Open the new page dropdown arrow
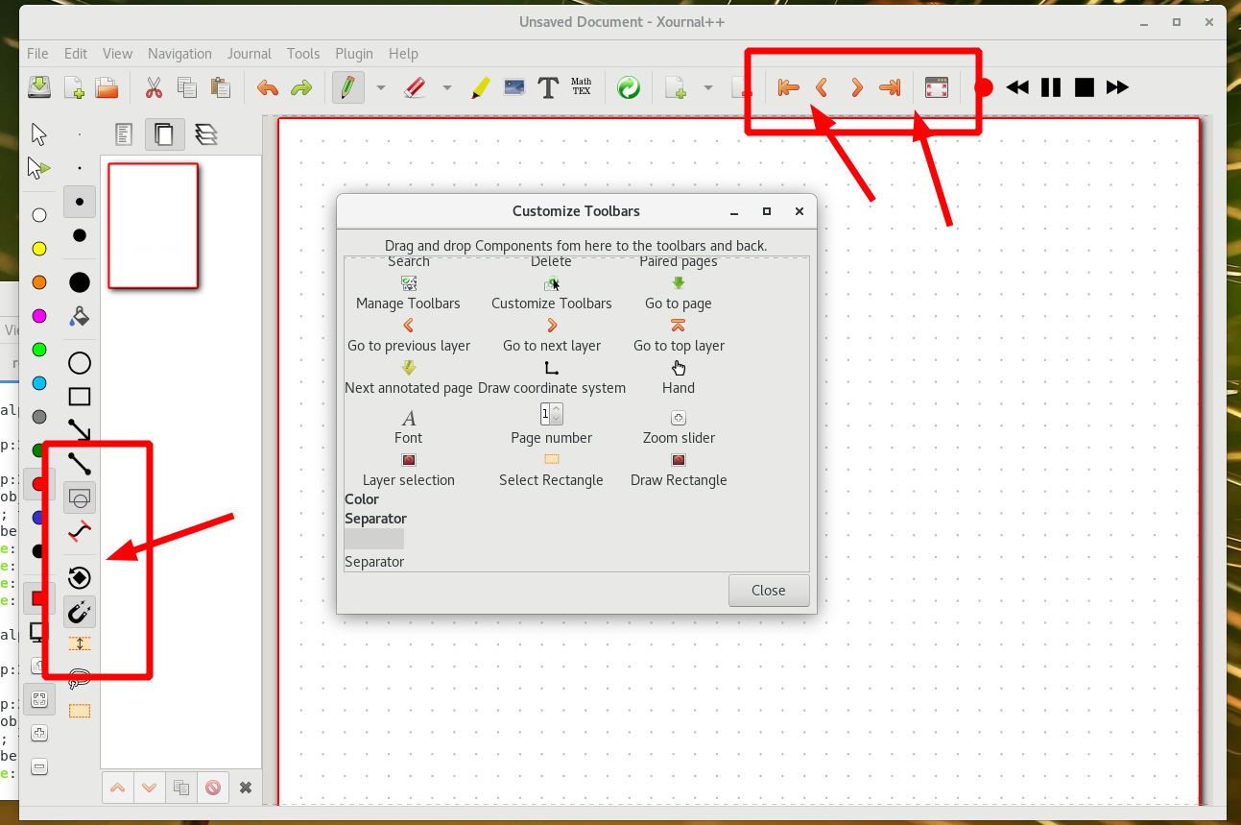This screenshot has width=1241, height=825. [x=708, y=87]
